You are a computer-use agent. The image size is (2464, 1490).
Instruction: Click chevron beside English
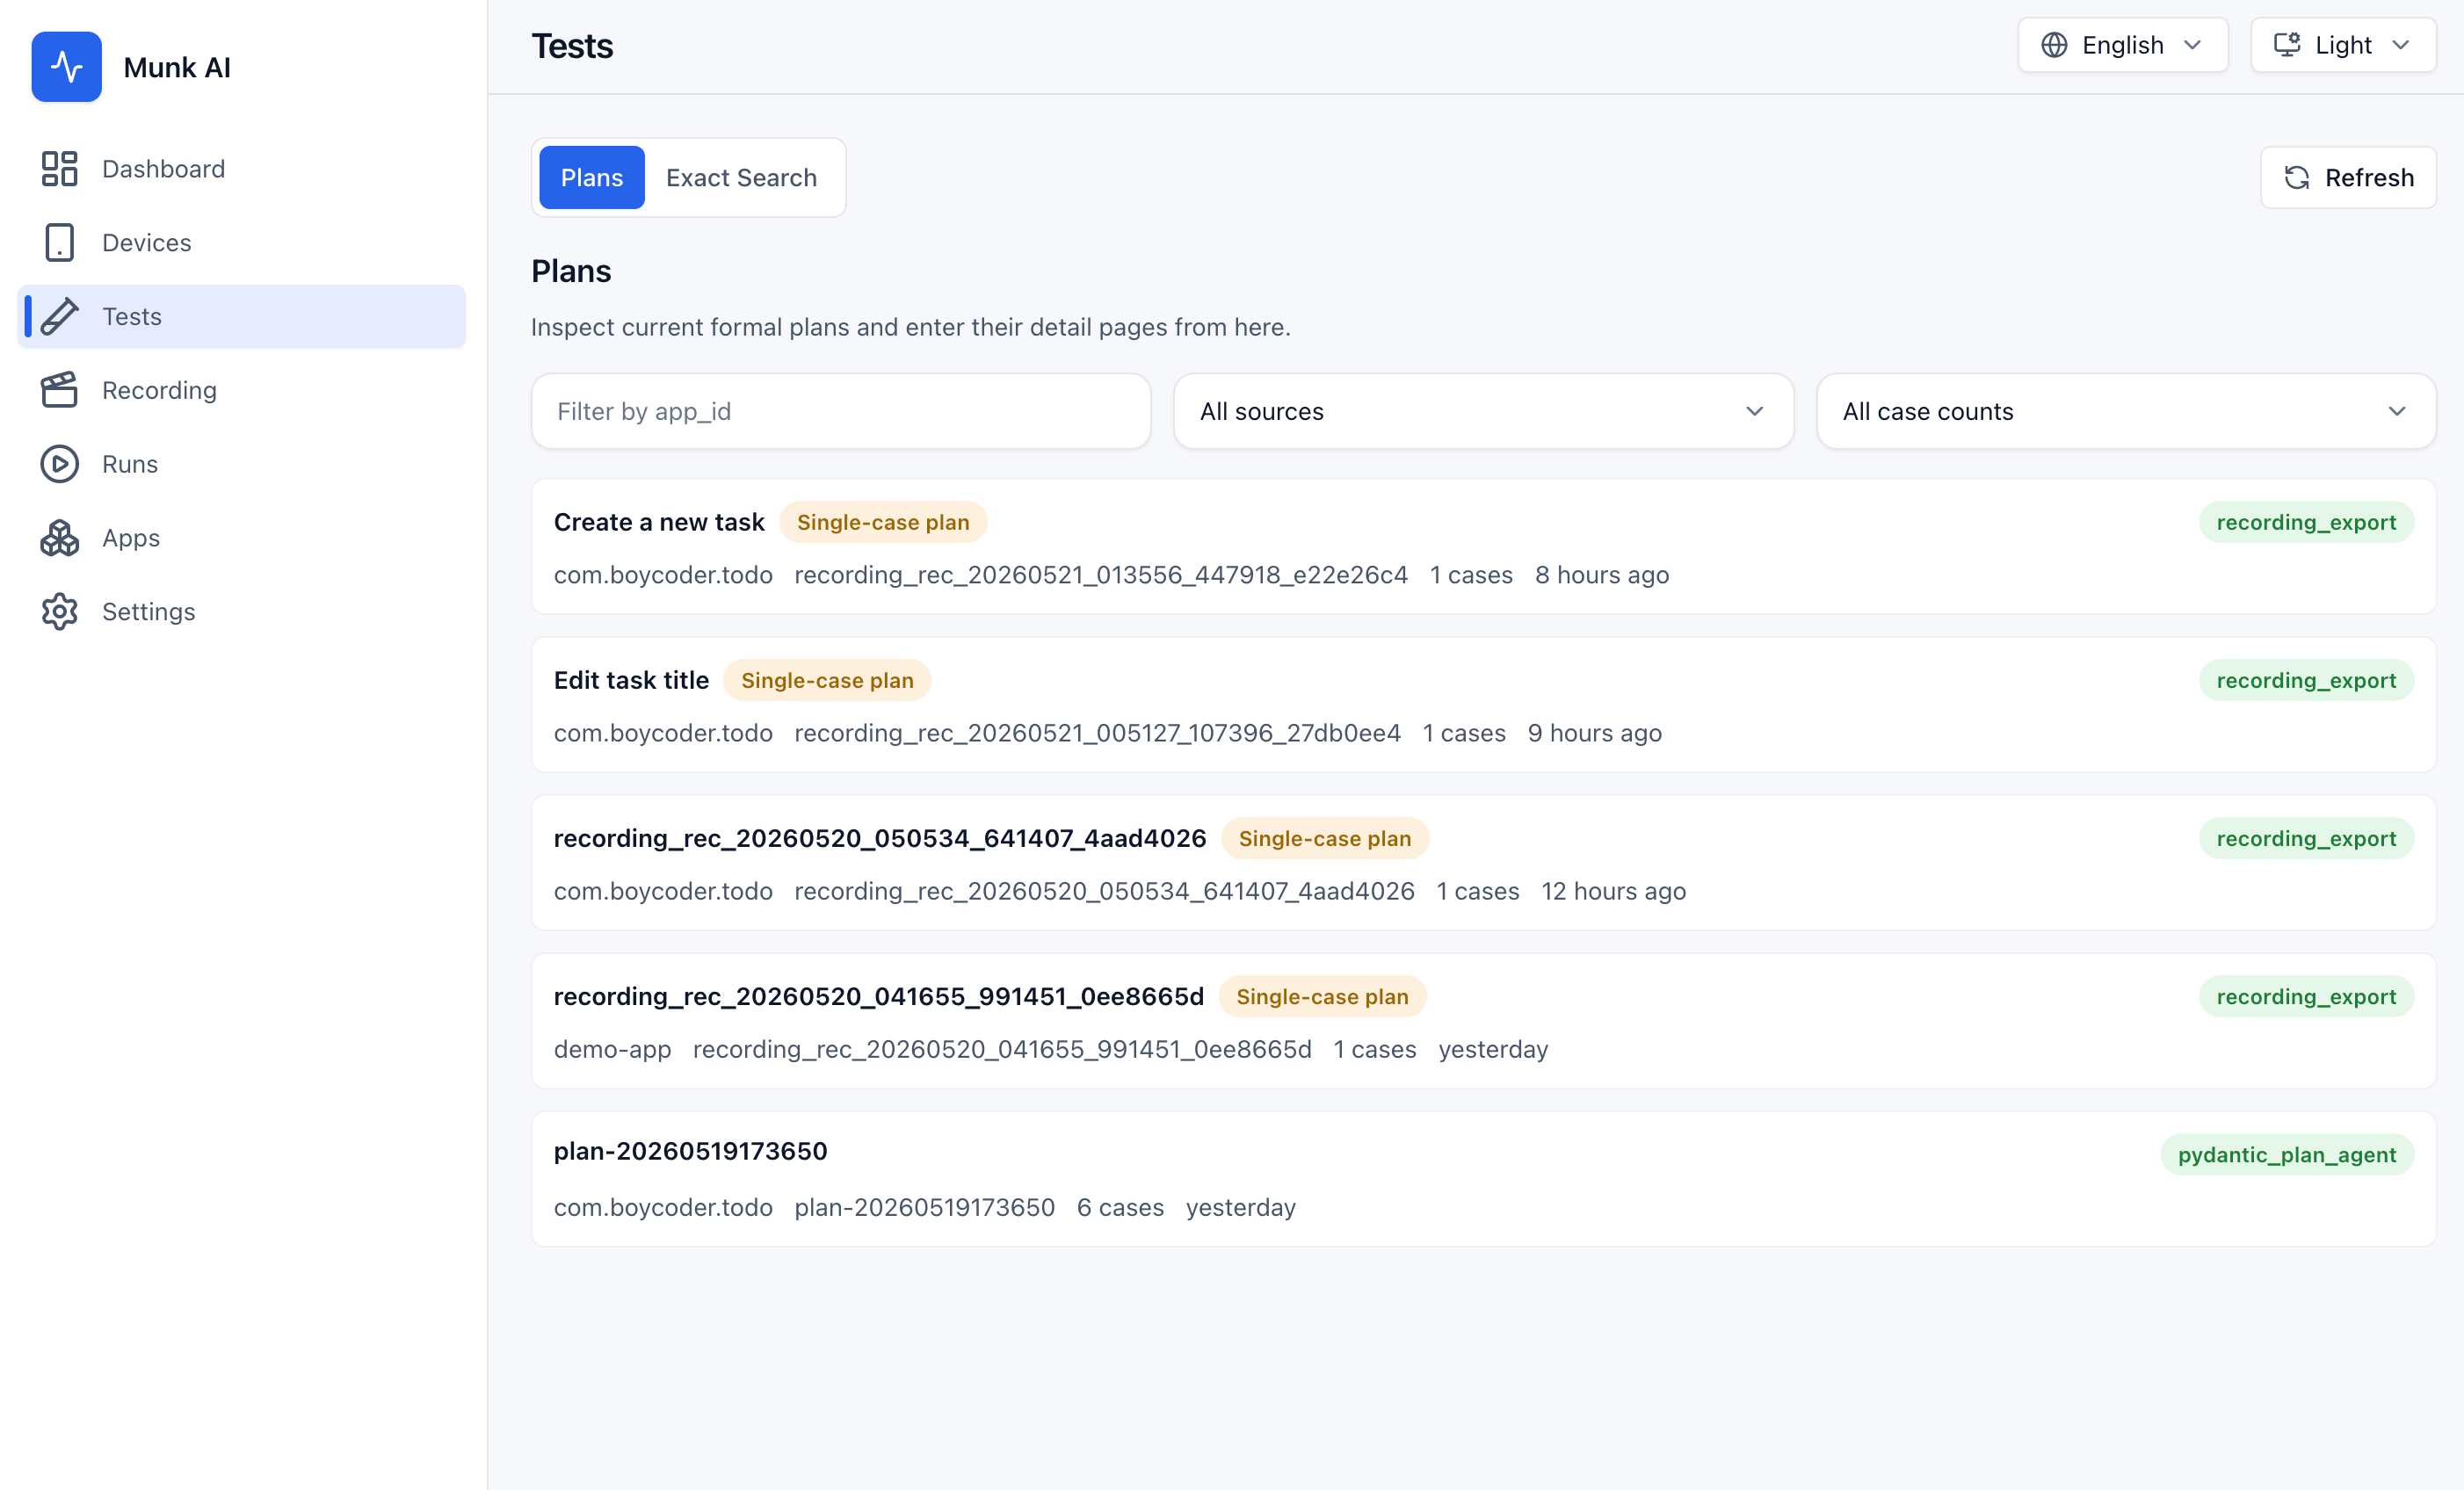click(x=2193, y=45)
